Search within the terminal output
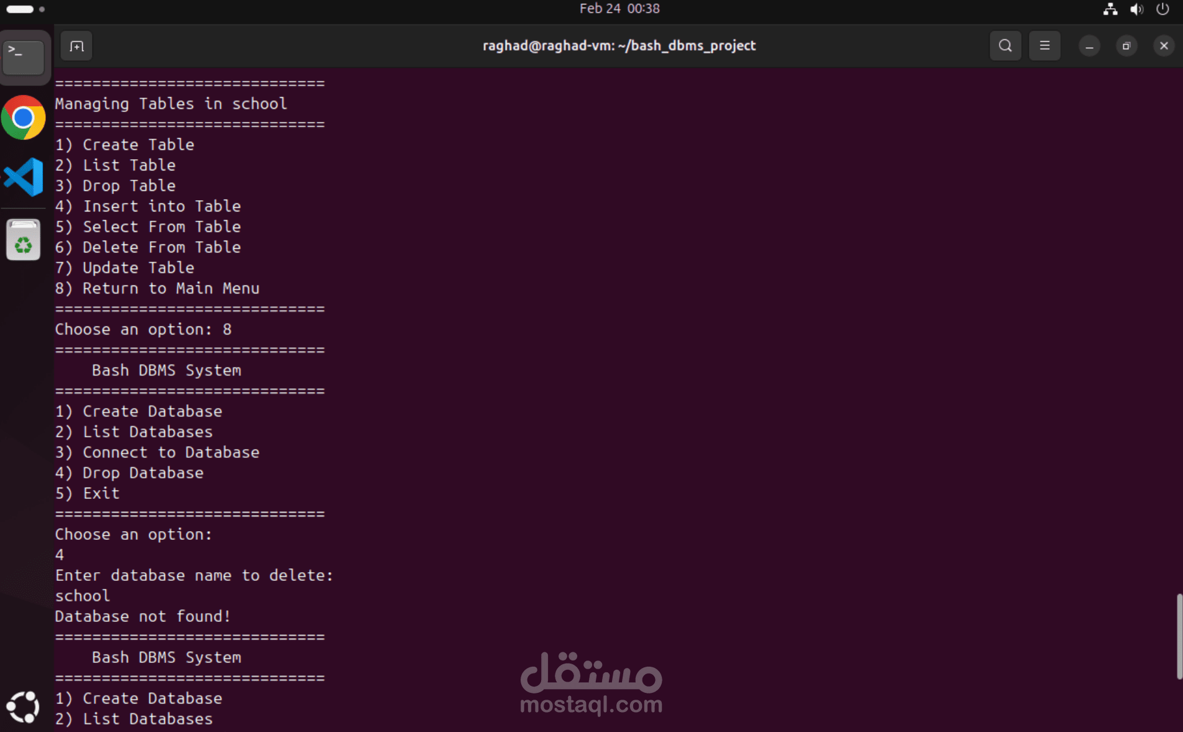 1005,46
